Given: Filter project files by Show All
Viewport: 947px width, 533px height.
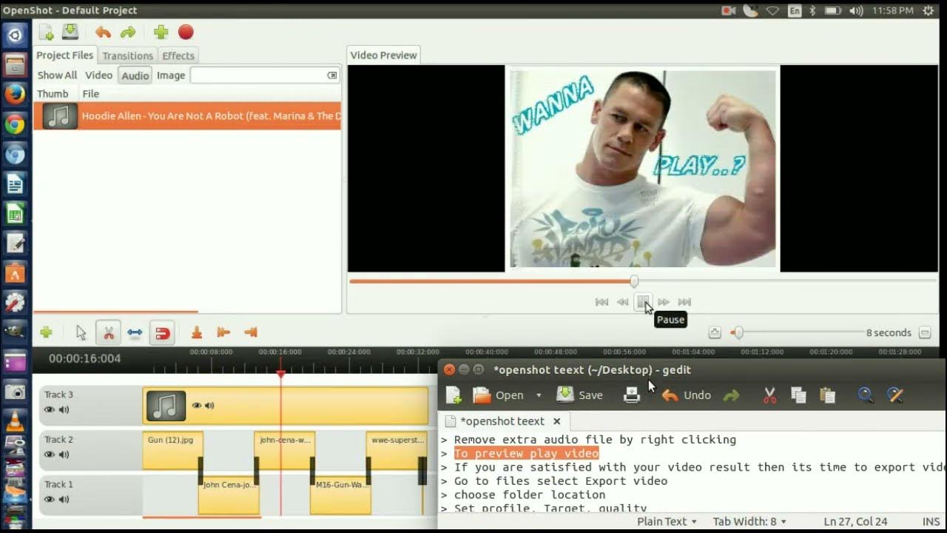Looking at the screenshot, I should pos(57,75).
